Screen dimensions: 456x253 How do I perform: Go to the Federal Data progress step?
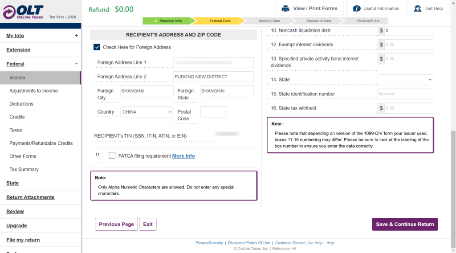pos(220,21)
